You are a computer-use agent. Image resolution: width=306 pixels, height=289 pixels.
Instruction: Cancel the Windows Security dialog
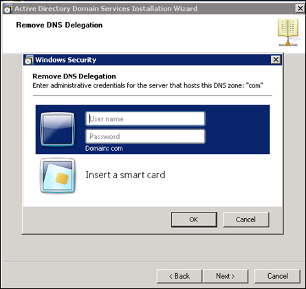(x=245, y=220)
